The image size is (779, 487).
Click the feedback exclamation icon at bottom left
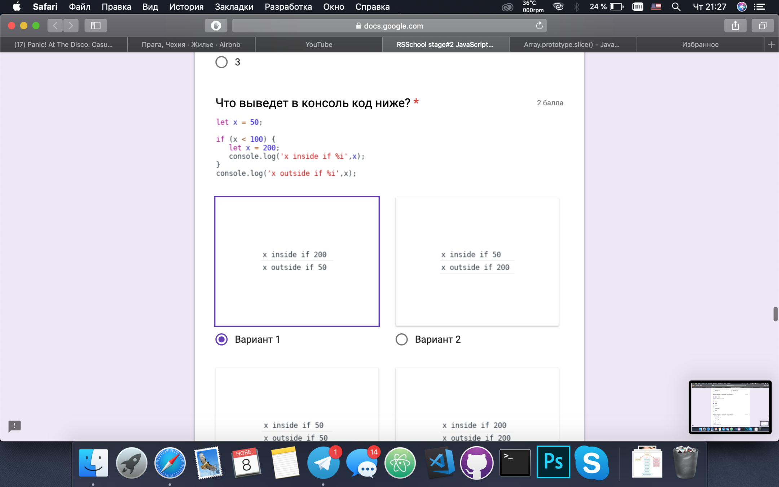(x=14, y=426)
